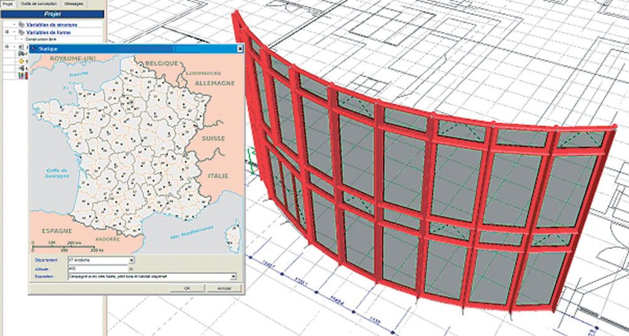This screenshot has width=629, height=336.
Task: Close the Statique dialog window
Action: 240,48
